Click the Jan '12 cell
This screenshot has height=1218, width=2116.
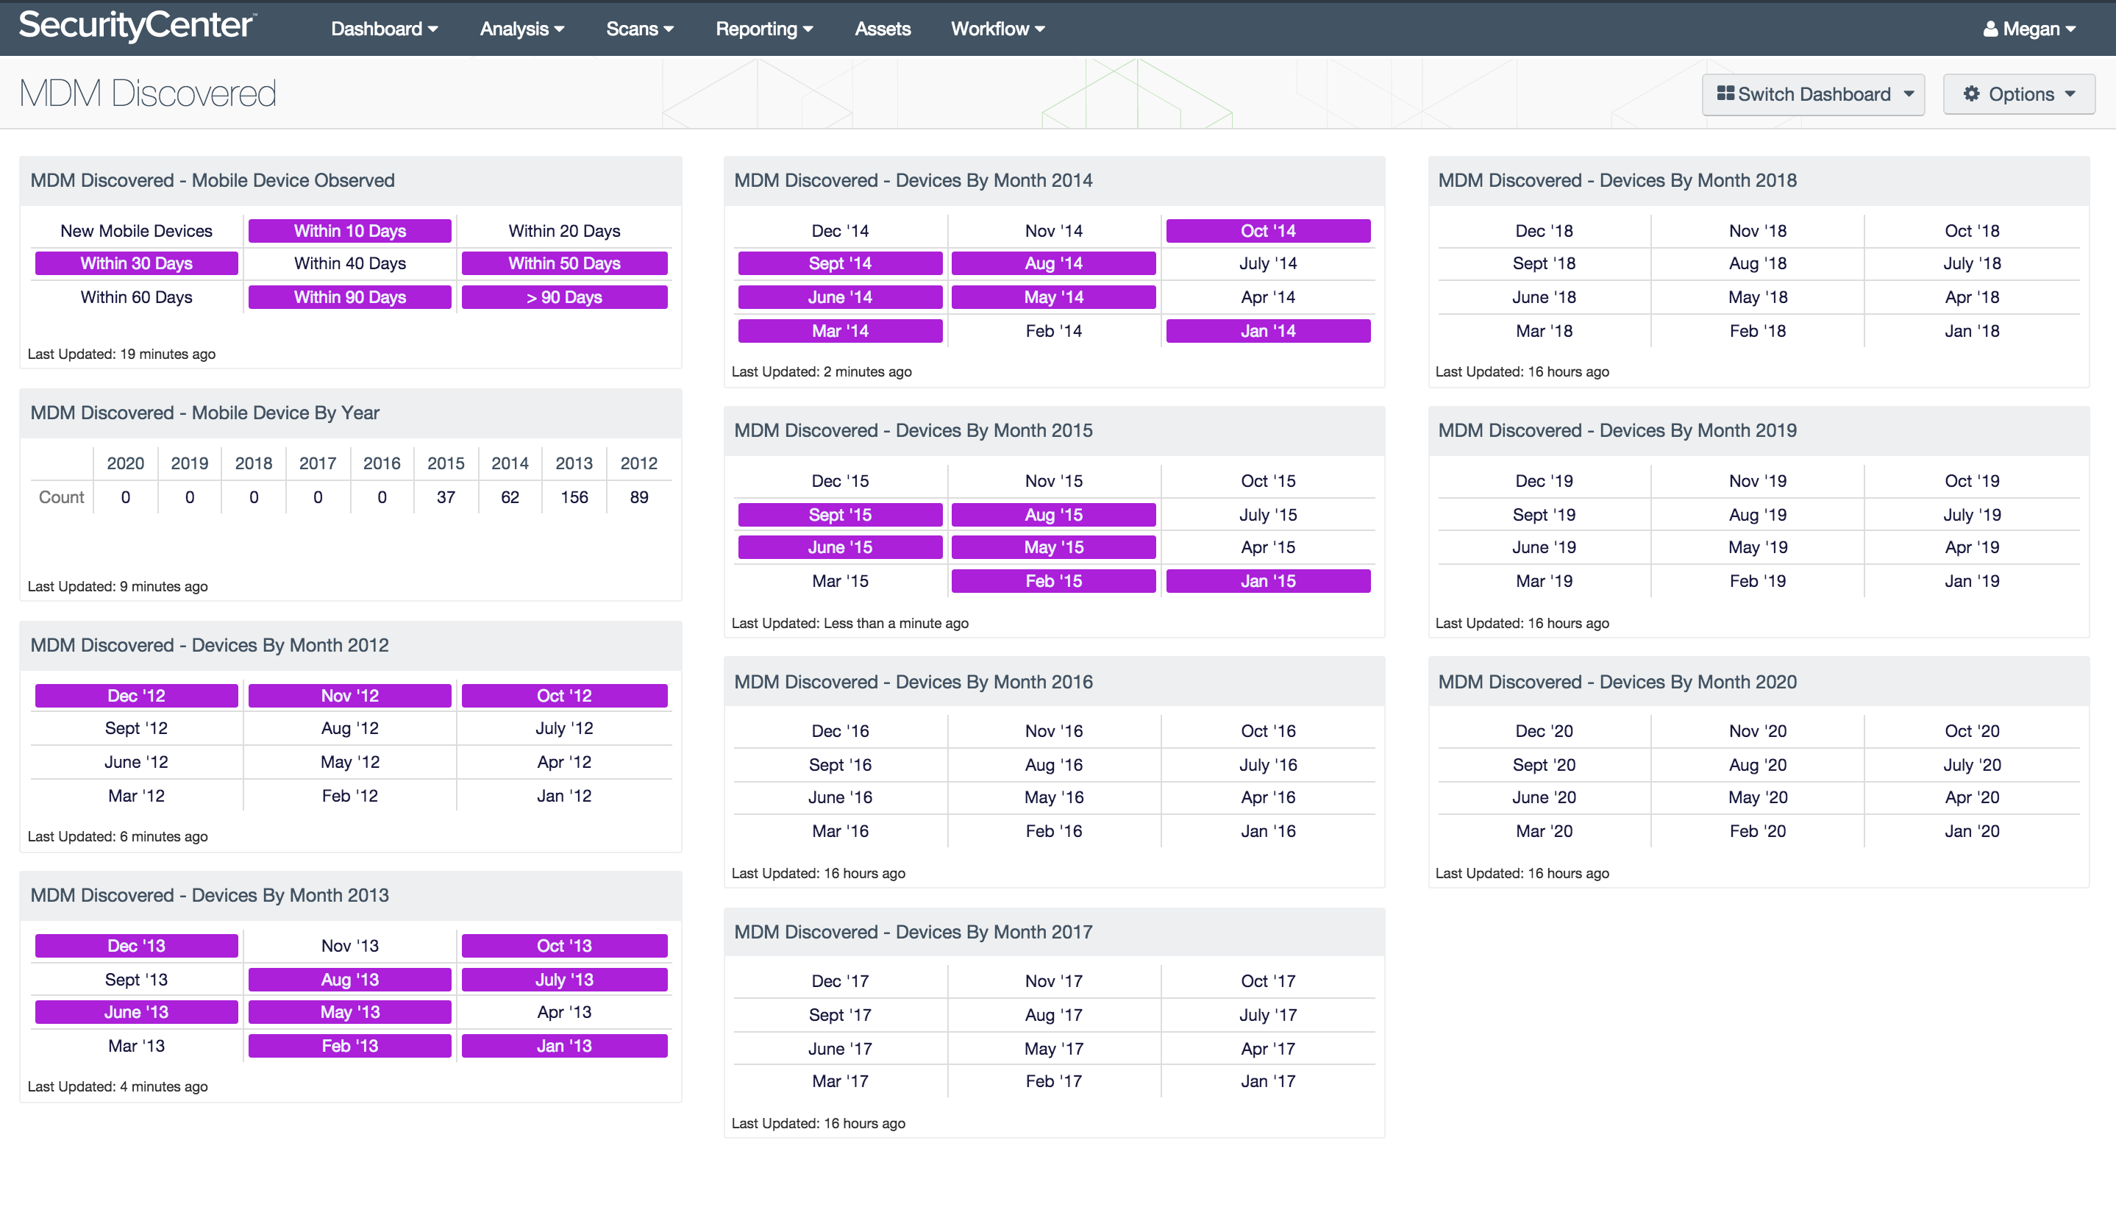tap(565, 796)
